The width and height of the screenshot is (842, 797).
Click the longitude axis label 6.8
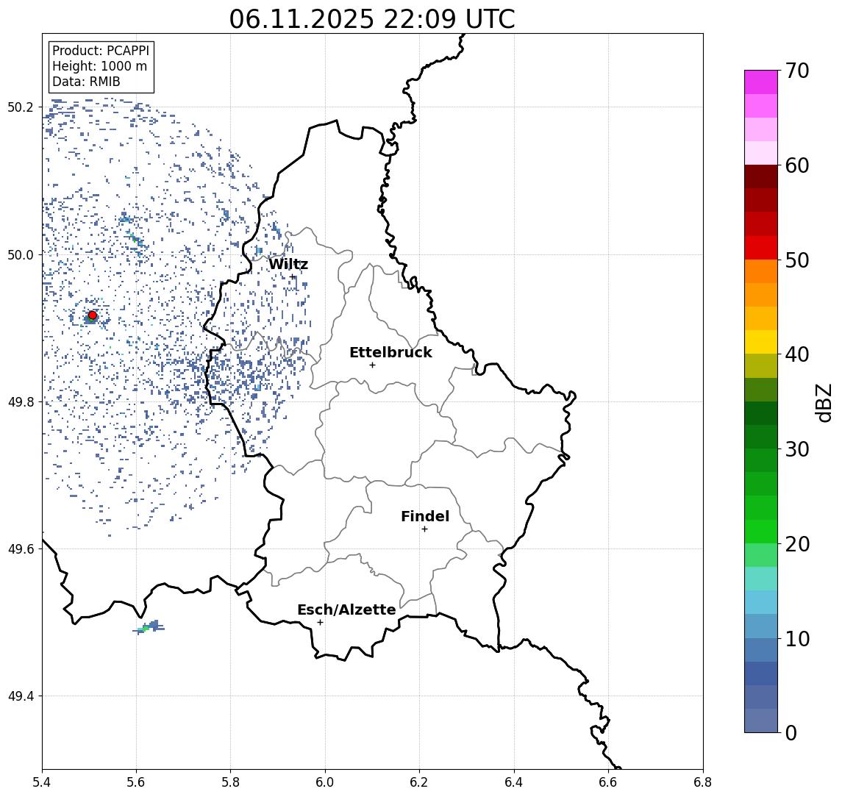(x=702, y=782)
